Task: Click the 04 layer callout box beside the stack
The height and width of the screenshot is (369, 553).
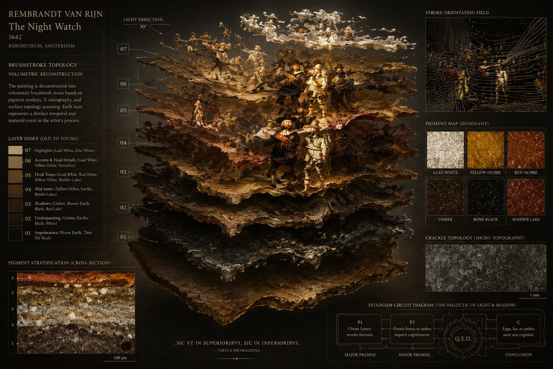Action: point(123,143)
